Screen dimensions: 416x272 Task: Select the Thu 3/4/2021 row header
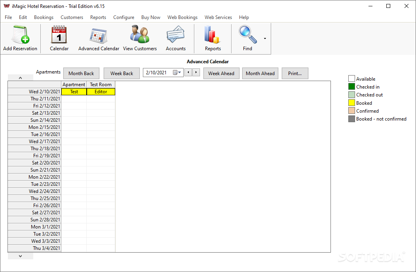pos(34,248)
